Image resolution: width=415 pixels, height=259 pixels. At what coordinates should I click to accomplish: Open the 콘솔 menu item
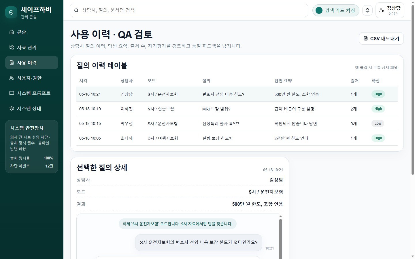(x=32, y=32)
